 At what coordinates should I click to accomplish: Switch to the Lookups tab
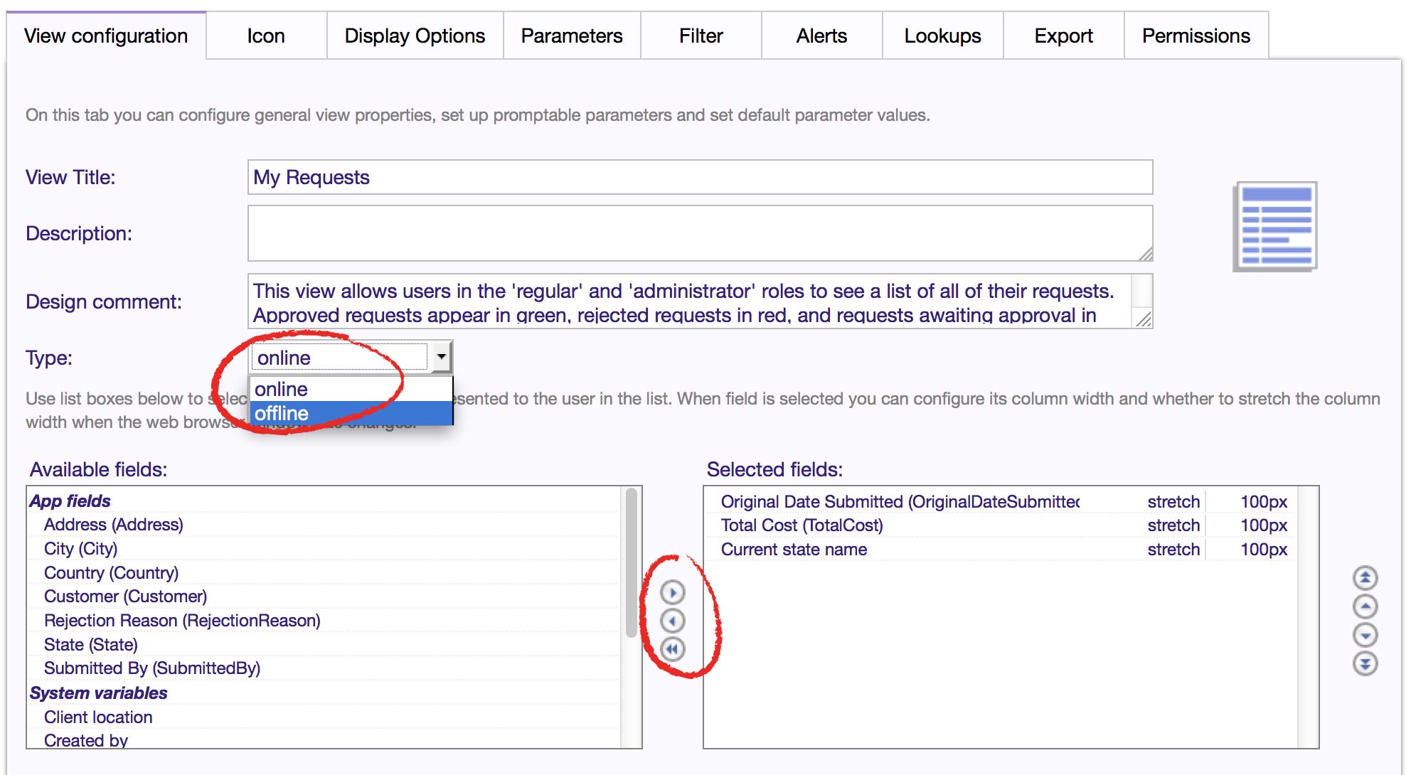942,36
